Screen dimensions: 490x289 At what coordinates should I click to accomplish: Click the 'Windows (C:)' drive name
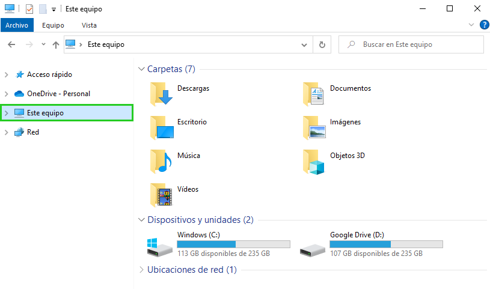coord(198,235)
